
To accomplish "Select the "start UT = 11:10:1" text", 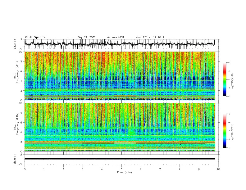I will [x=150, y=37].
